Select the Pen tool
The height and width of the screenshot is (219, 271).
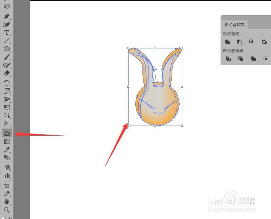[7, 17]
